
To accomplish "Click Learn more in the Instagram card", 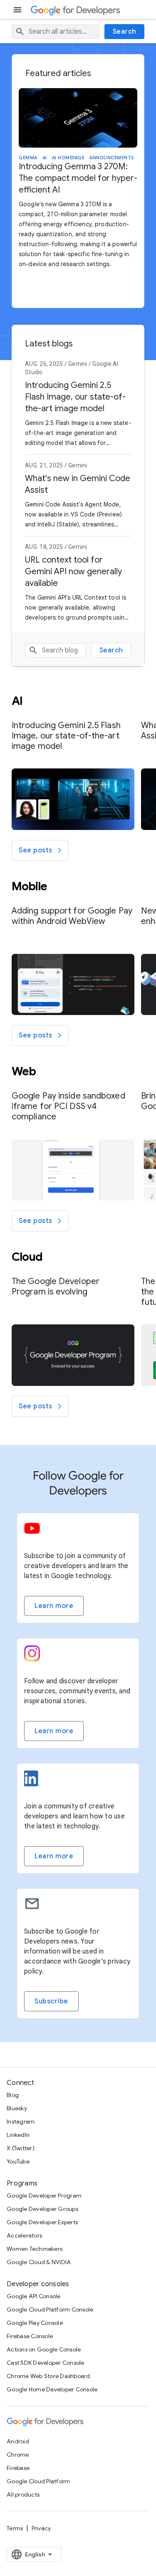I will [54, 1731].
